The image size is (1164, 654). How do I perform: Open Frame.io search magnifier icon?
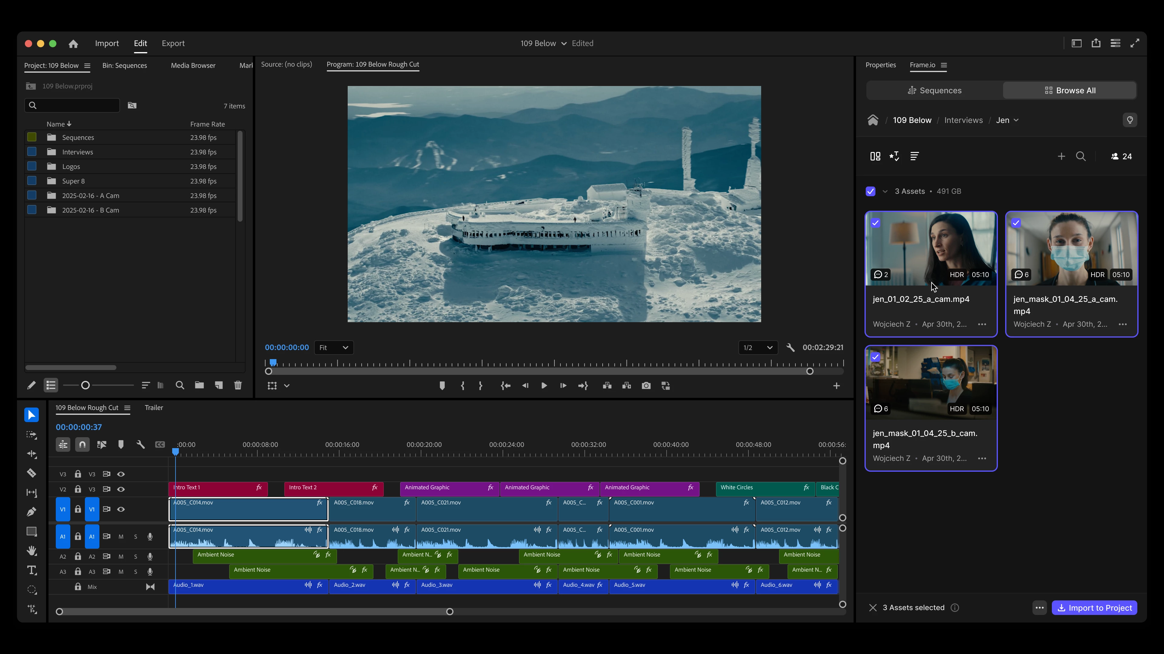click(x=1080, y=156)
